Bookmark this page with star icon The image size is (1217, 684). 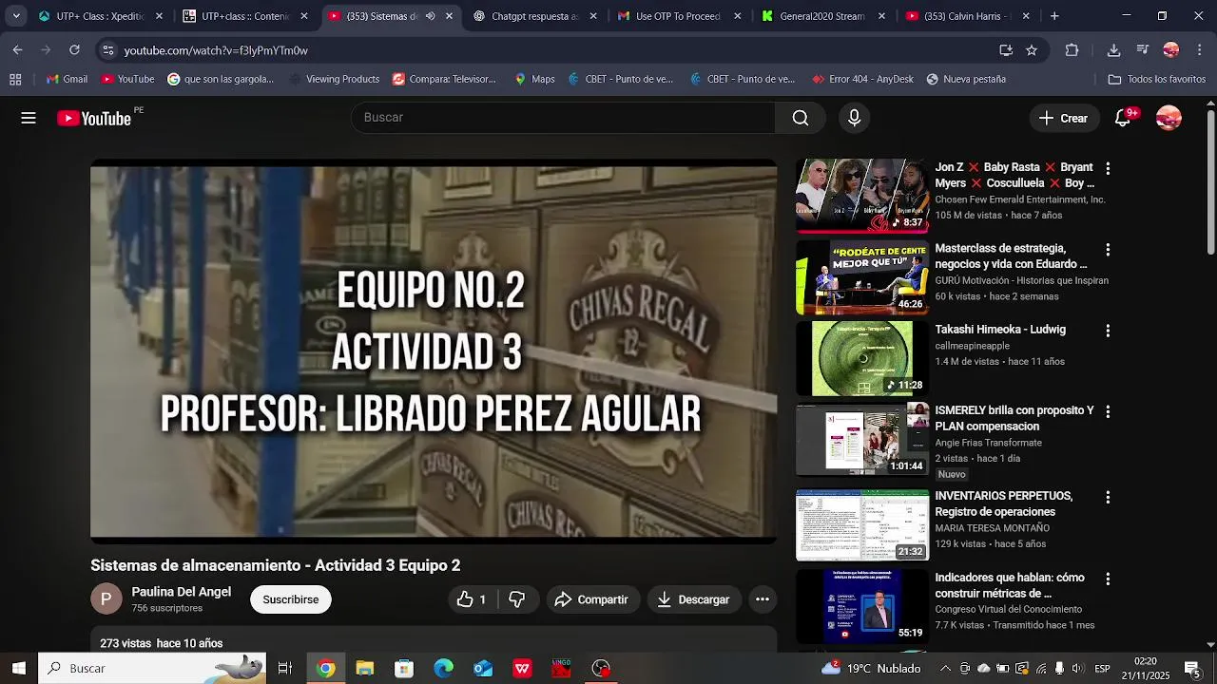point(1032,50)
